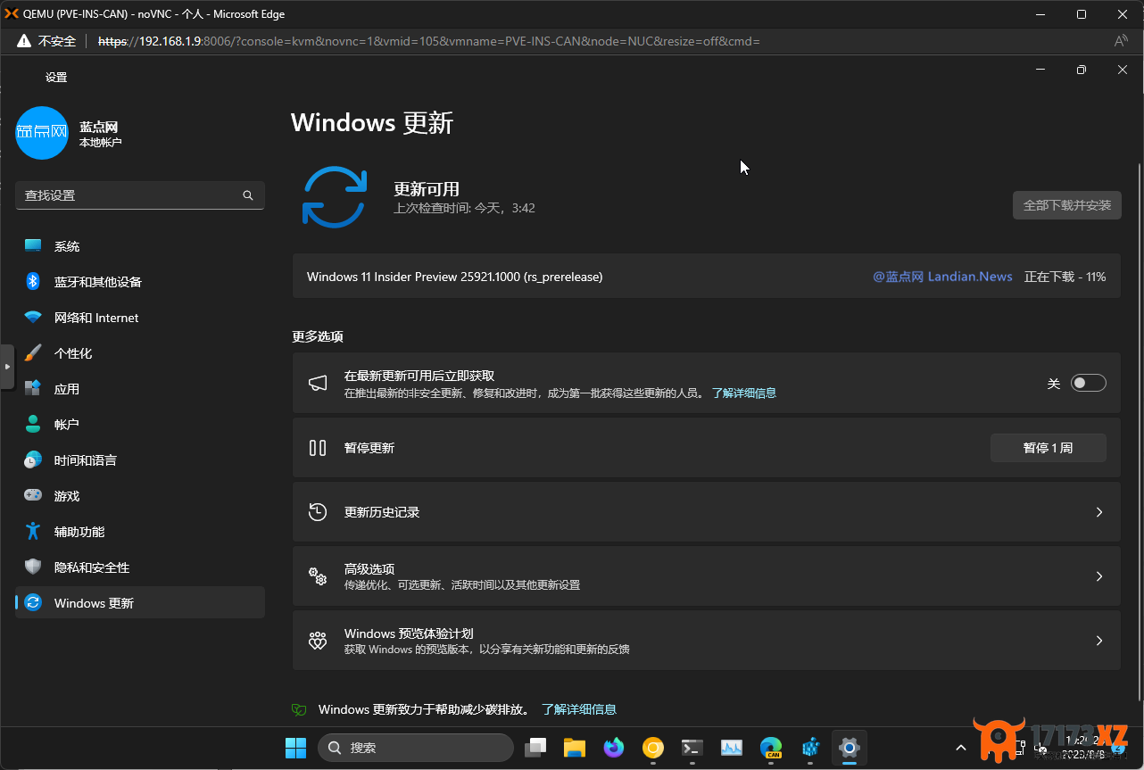Click the Windows 11 Insider Preview 25921.1000 row
The image size is (1144, 770).
coord(707,277)
